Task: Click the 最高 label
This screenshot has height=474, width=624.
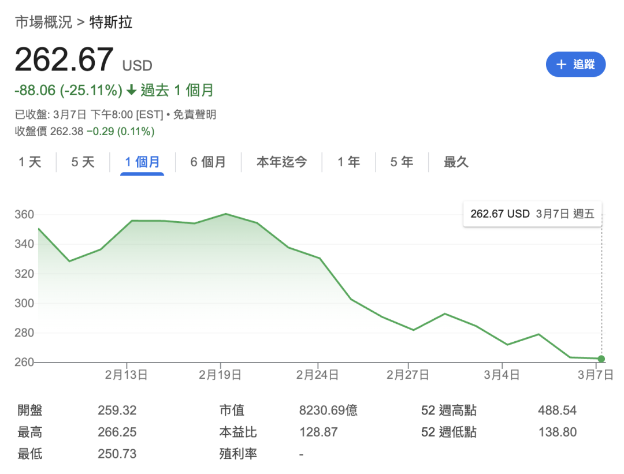Action: point(30,432)
